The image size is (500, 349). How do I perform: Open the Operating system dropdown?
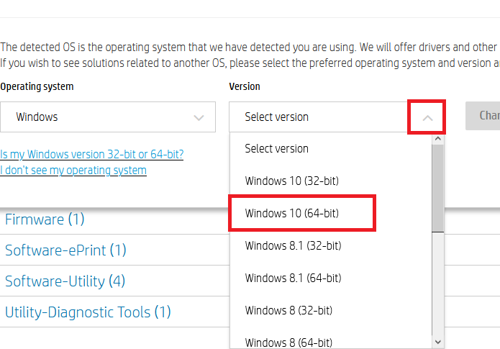coord(108,117)
